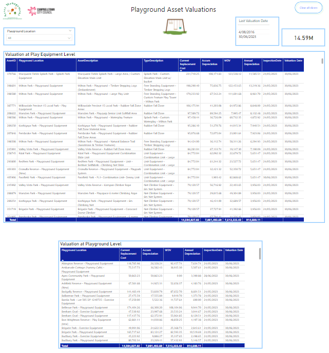Collapse the Playground Location slicer header chevron

pos(70,31)
